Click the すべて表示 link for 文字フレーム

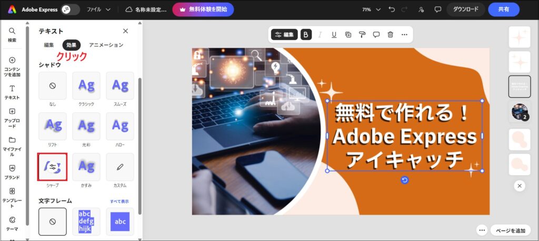click(119, 202)
